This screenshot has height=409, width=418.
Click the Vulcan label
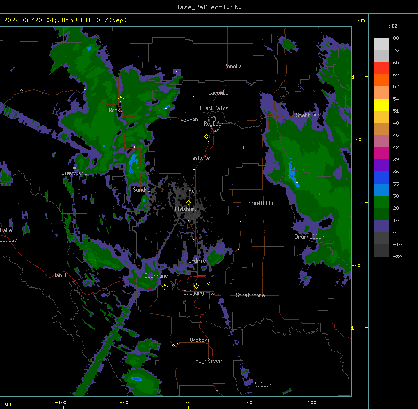pos(263,385)
